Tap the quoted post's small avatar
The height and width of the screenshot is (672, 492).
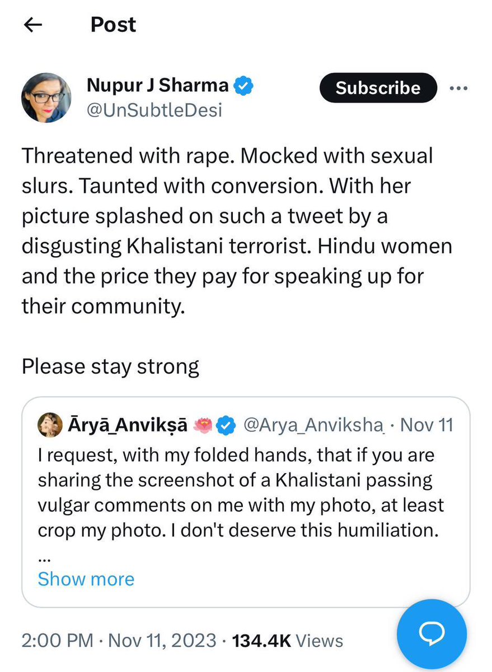point(50,427)
